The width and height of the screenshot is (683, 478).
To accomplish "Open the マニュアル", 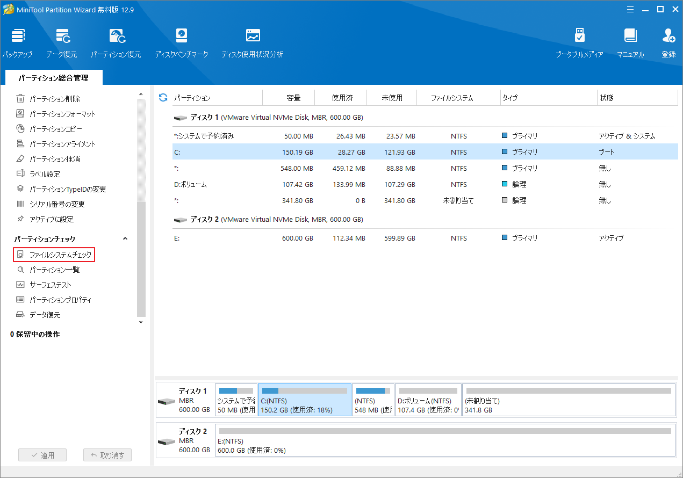I will [630, 44].
